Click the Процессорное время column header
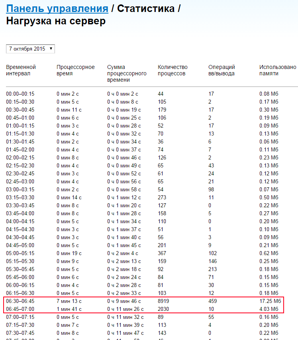Screen dimensions: 298x340 tap(75, 70)
